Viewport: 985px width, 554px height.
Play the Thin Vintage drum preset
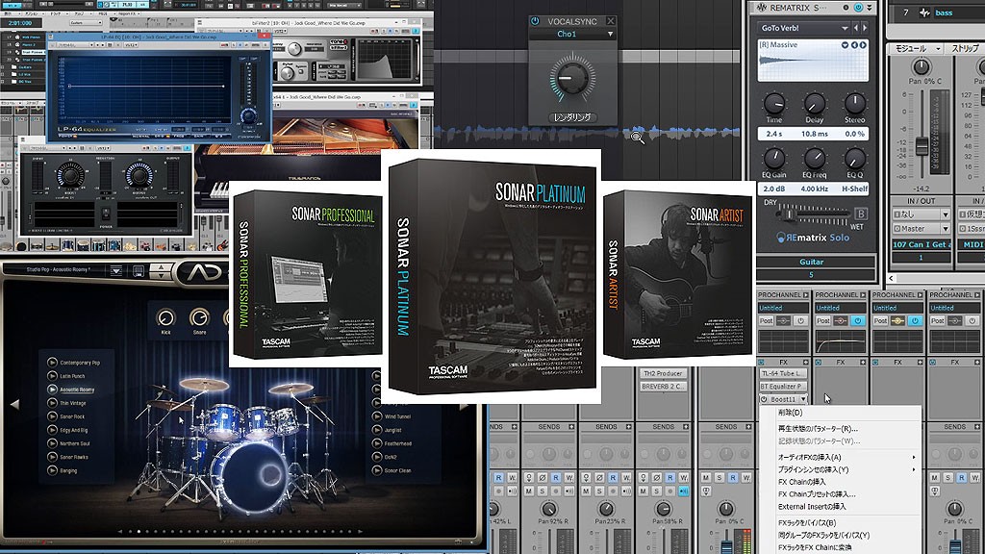(x=52, y=403)
